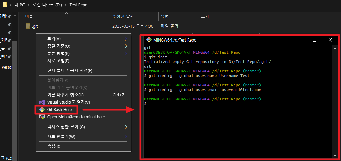Image resolution: width=341 pixels, height=161 pixels.
Task: Click the MobaXterm icon in context menu
Action: tap(42, 117)
